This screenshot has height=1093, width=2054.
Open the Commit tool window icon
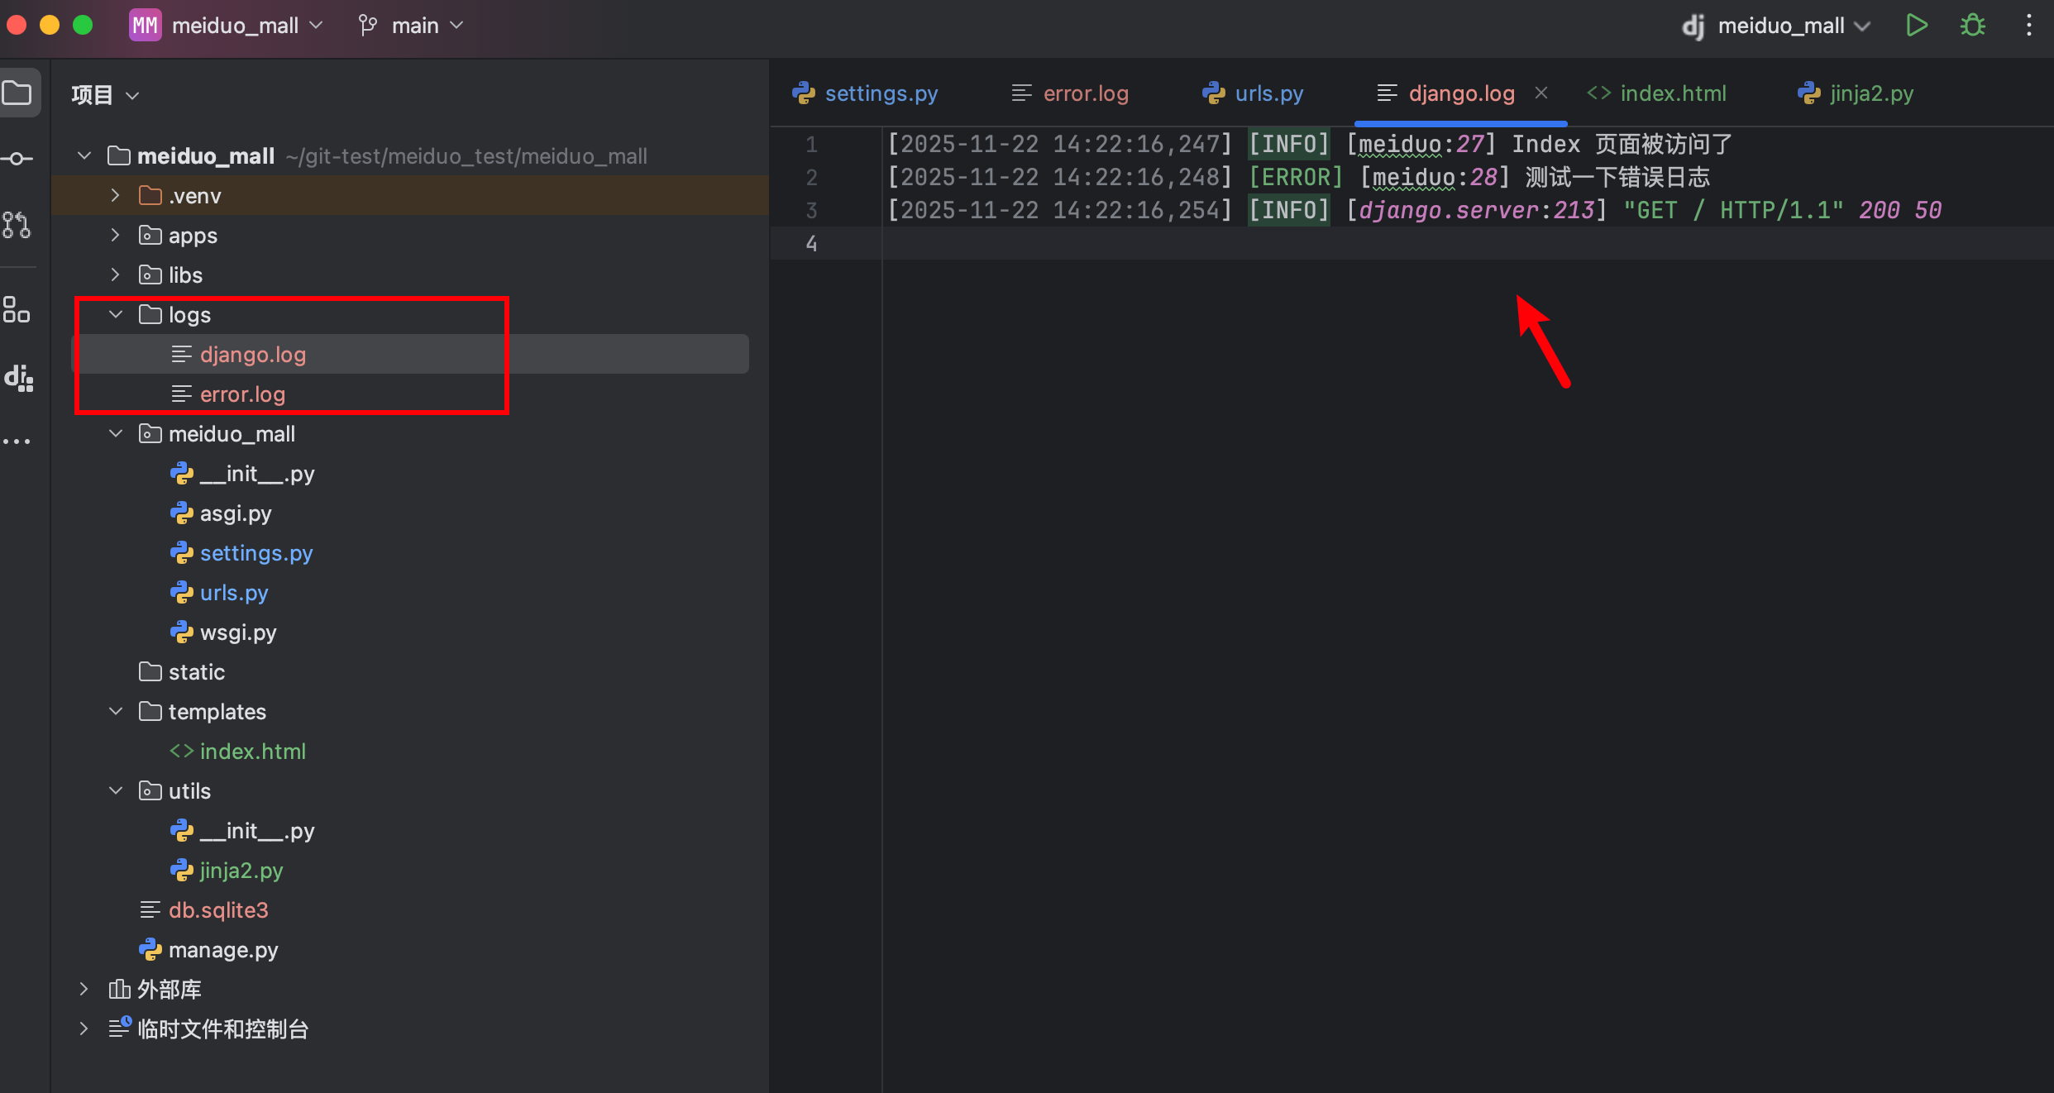point(18,158)
